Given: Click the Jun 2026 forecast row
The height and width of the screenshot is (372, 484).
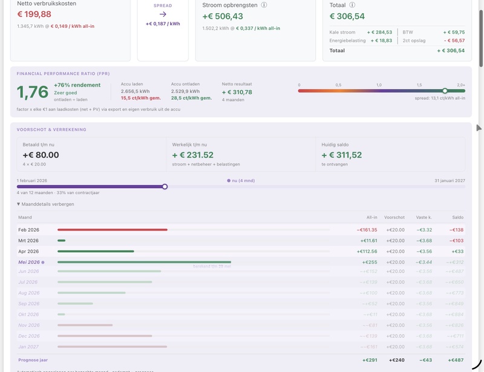Looking at the screenshot, I should (241, 272).
